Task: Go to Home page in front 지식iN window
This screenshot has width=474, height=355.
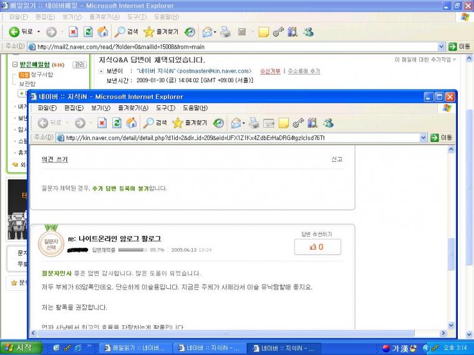Action: point(131,123)
